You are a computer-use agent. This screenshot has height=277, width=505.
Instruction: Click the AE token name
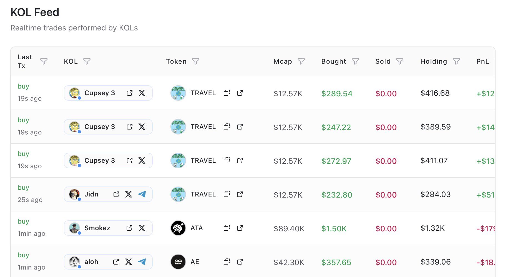click(195, 262)
